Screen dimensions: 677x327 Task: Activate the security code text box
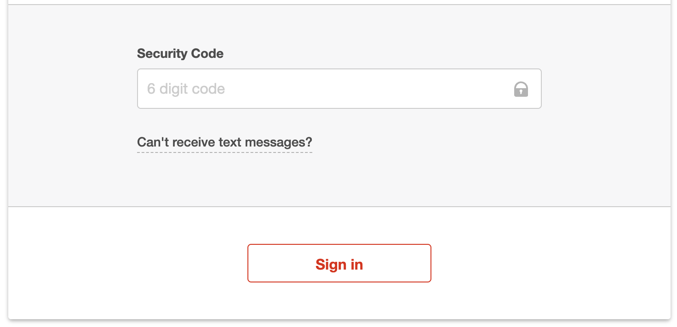point(322,89)
